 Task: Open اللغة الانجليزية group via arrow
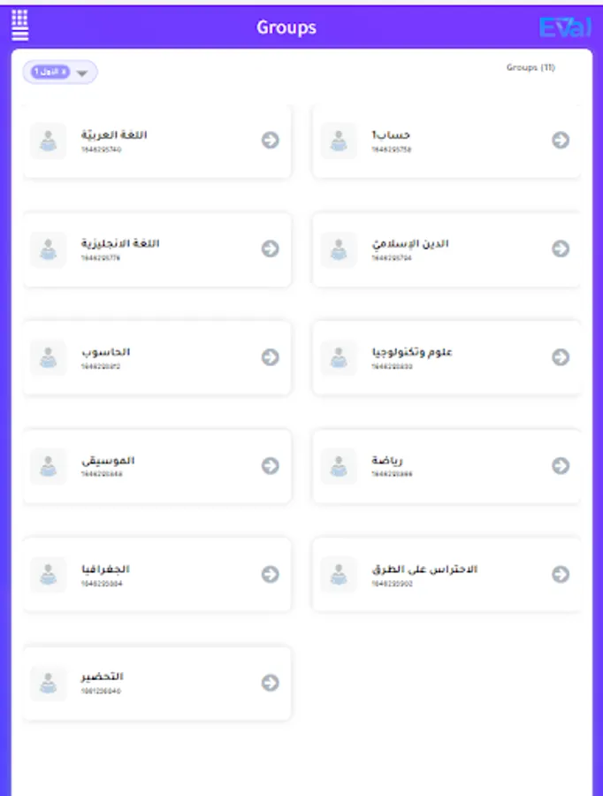(x=271, y=249)
